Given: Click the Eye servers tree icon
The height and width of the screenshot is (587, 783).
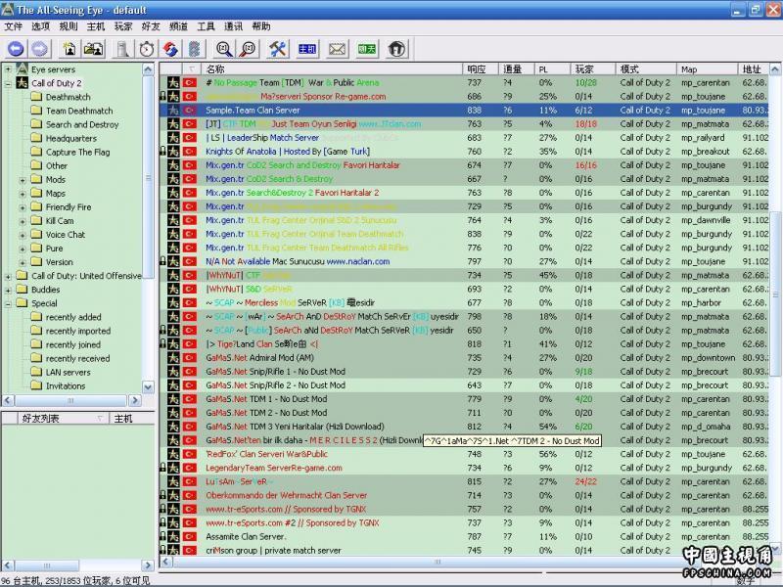Looking at the screenshot, I should coord(22,68).
